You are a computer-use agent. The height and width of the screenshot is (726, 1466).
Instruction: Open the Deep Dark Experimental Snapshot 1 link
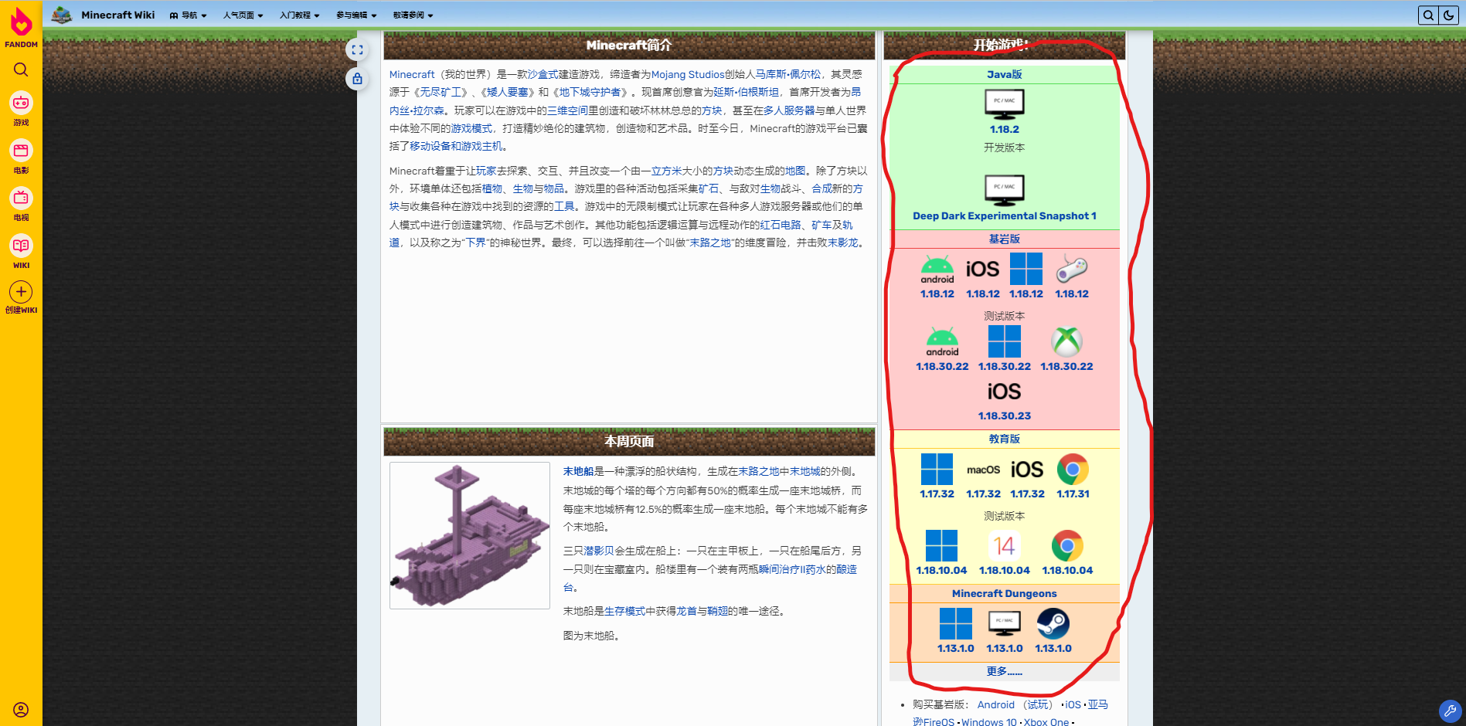pos(1004,216)
